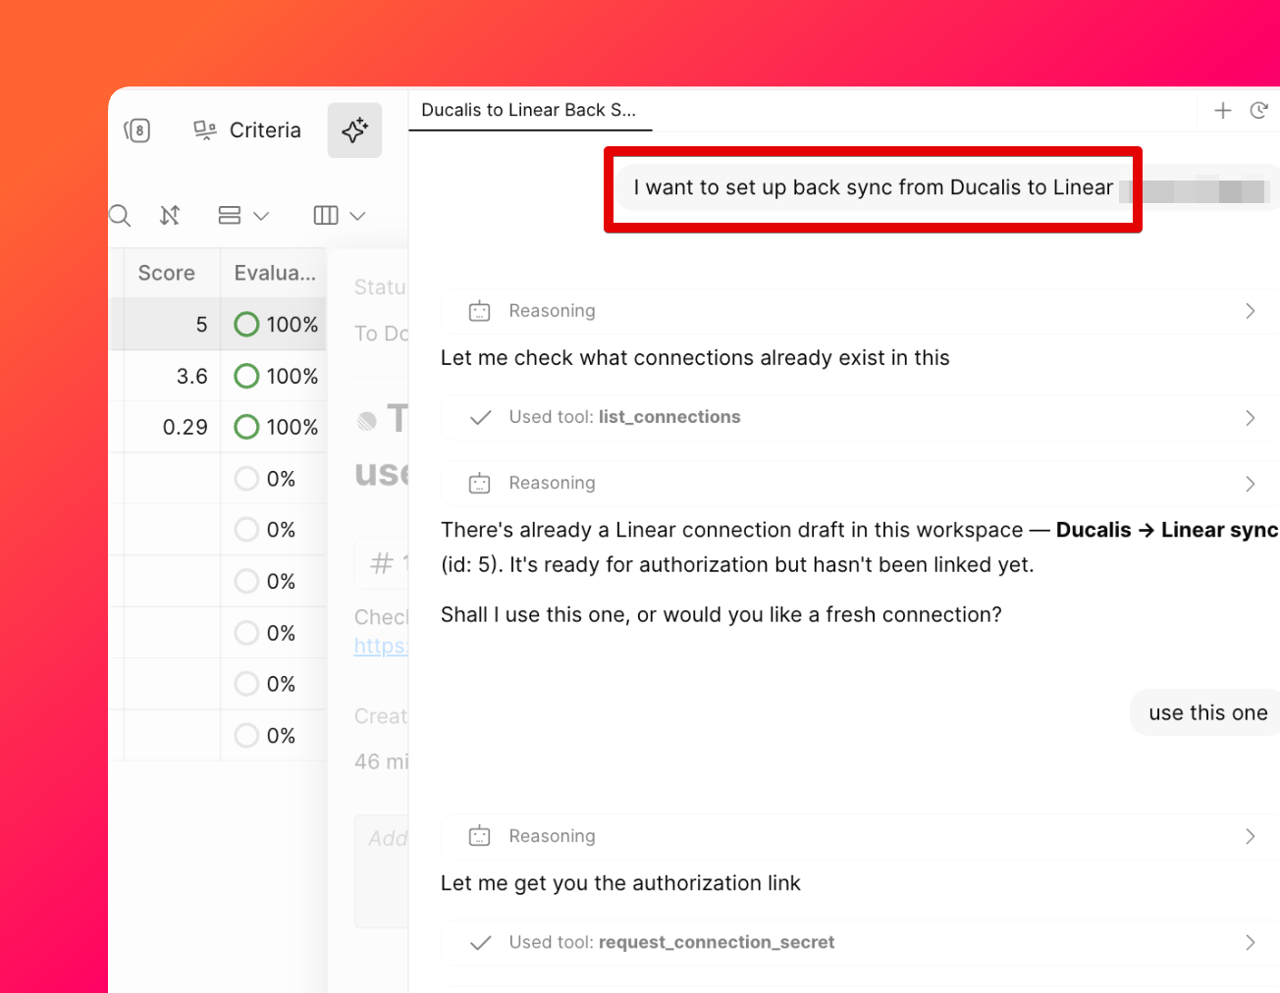Click the bold 'Ducalis → Linear sync' text

[x=1167, y=530]
